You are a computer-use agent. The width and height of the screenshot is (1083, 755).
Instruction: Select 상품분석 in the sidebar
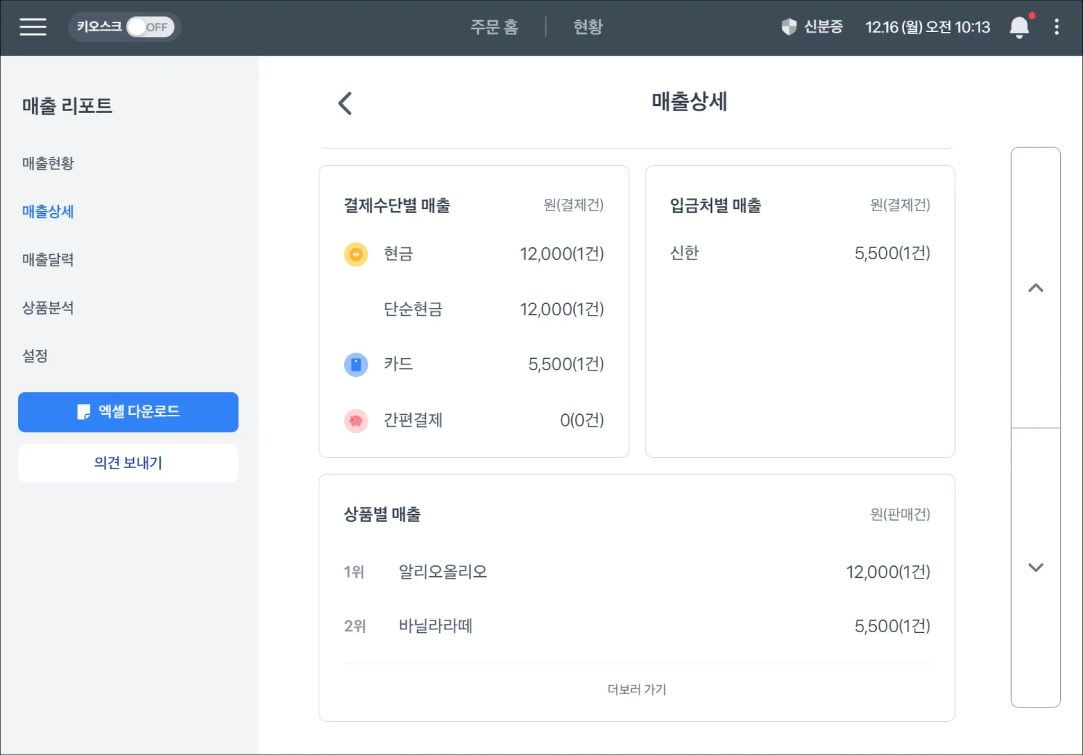click(48, 307)
